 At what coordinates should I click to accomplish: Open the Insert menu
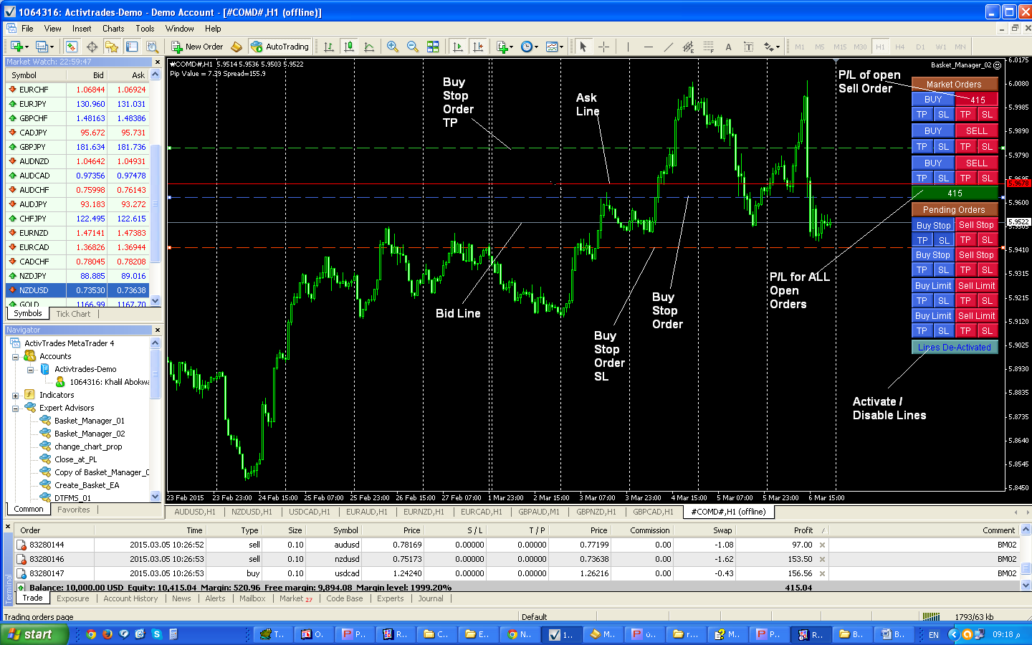click(x=82, y=29)
